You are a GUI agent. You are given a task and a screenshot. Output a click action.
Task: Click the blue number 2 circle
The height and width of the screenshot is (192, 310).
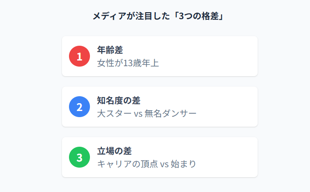point(79,107)
